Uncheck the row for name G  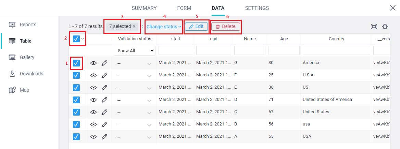pyautogui.click(x=76, y=63)
